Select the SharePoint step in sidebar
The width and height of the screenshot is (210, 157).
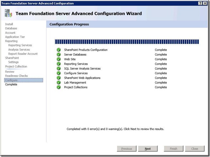click(x=12, y=58)
